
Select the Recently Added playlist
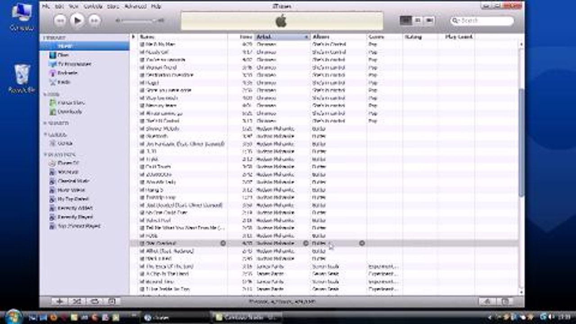coord(75,208)
